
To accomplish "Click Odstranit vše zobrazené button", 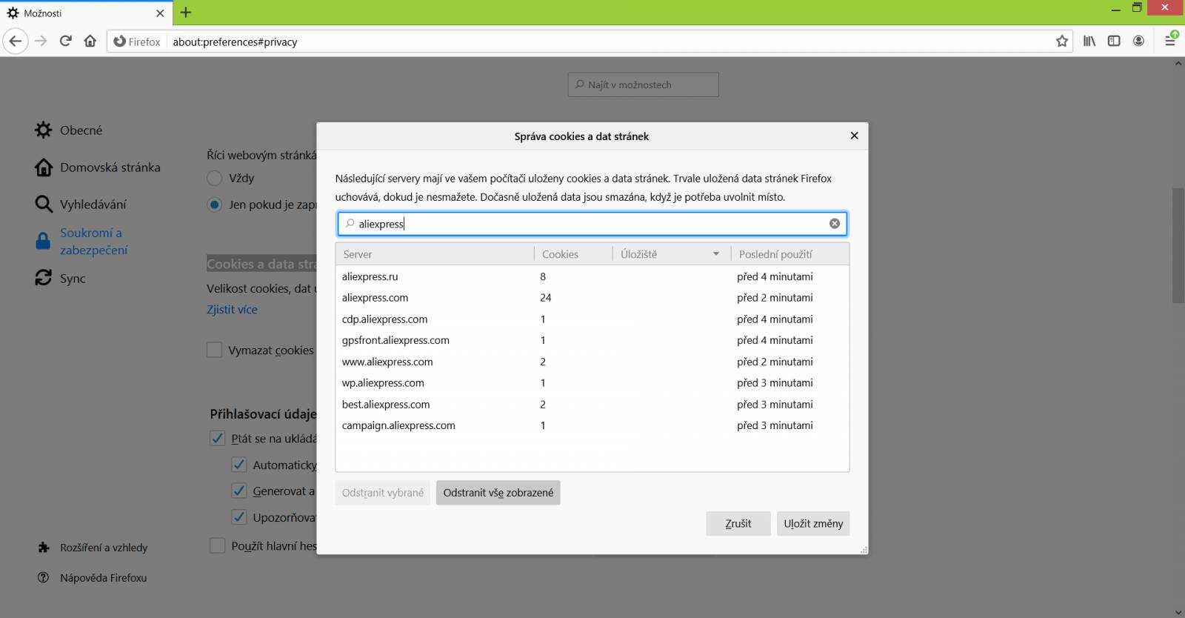I will pos(498,493).
